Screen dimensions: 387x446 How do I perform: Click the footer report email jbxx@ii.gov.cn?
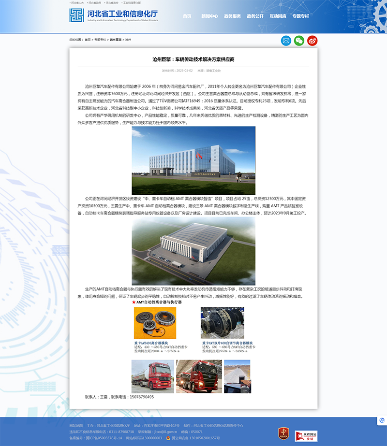click(x=166, y=432)
